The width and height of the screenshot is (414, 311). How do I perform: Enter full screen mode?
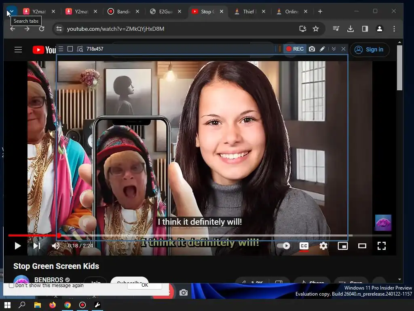coord(382,246)
